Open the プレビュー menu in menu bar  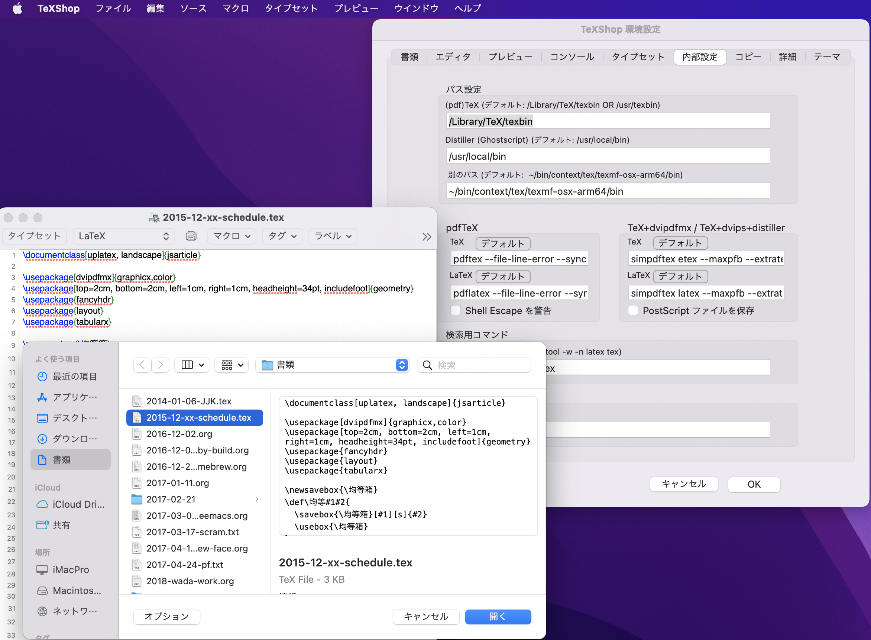(356, 8)
